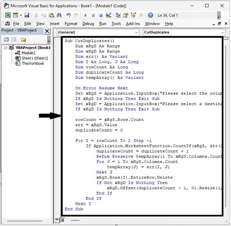Pause execution with the Break button
Screen dimensions: 231x226
point(93,16)
